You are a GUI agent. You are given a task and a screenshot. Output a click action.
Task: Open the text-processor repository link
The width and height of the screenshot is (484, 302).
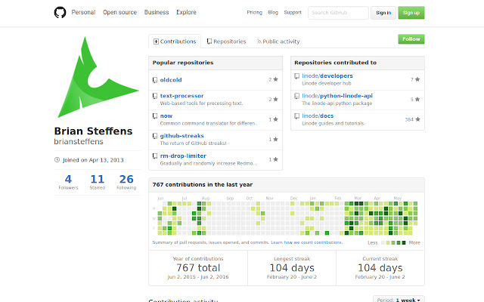[x=181, y=96]
